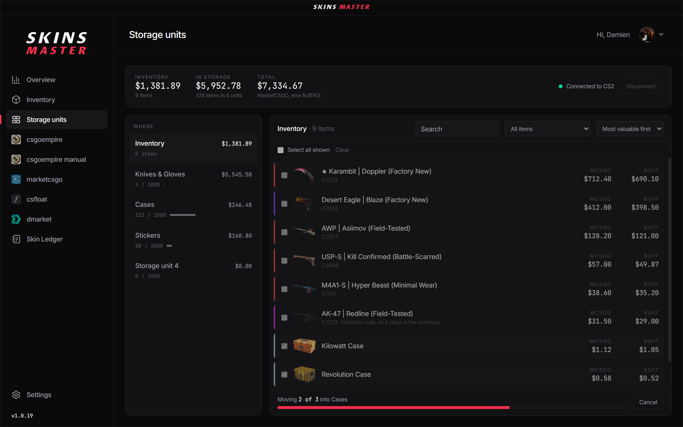Screen dimensions: 683x427
Task: Click the red move progress bar
Action: click(x=393, y=408)
